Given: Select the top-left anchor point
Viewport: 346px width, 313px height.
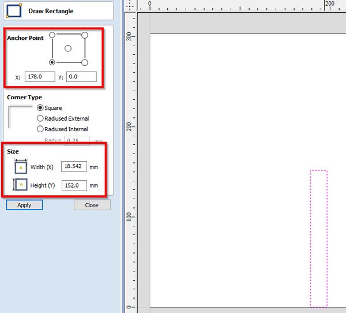Looking at the screenshot, I should (53, 35).
